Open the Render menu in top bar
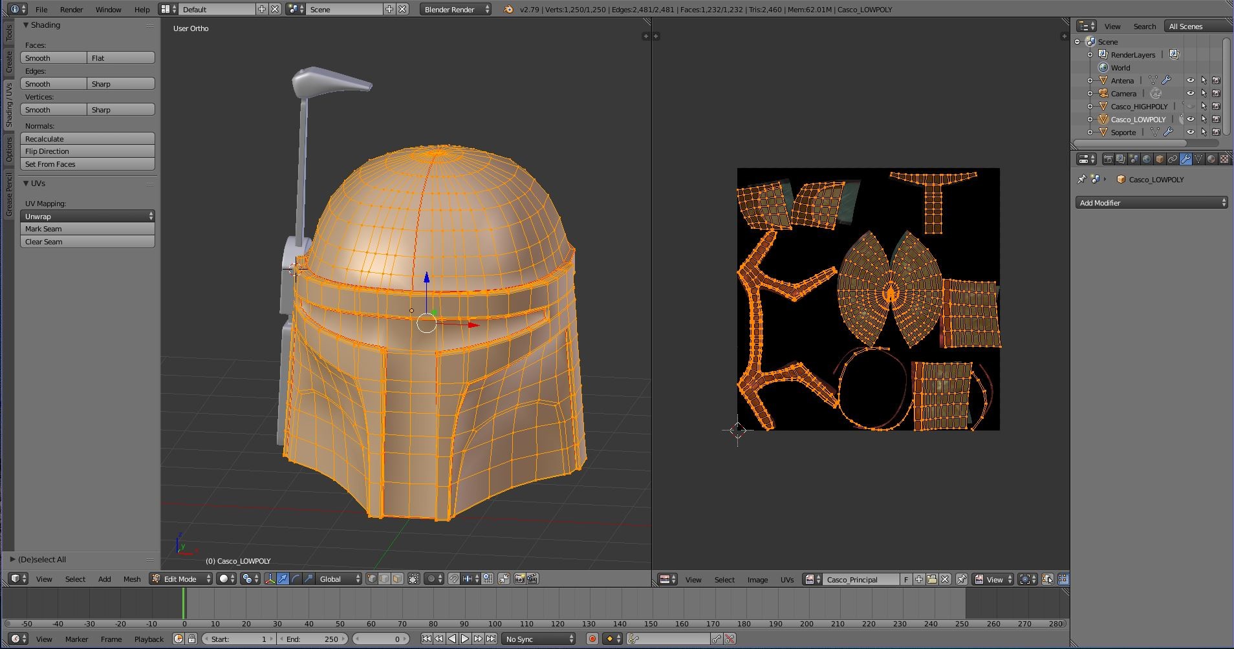The width and height of the screenshot is (1234, 649). 71,9
